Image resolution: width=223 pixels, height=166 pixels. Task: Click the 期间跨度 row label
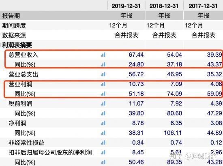[x=14, y=26]
